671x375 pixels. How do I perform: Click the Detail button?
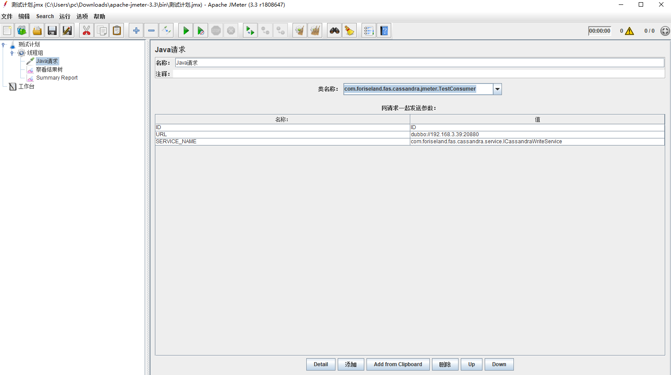coord(321,364)
